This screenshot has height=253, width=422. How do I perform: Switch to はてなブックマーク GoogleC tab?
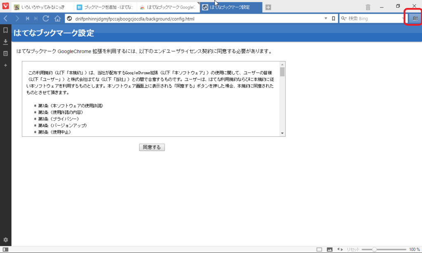[x=168, y=7]
